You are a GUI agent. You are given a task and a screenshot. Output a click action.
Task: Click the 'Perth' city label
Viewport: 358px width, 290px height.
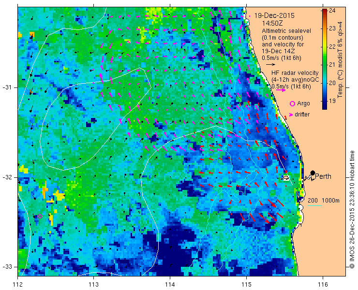[323, 176]
